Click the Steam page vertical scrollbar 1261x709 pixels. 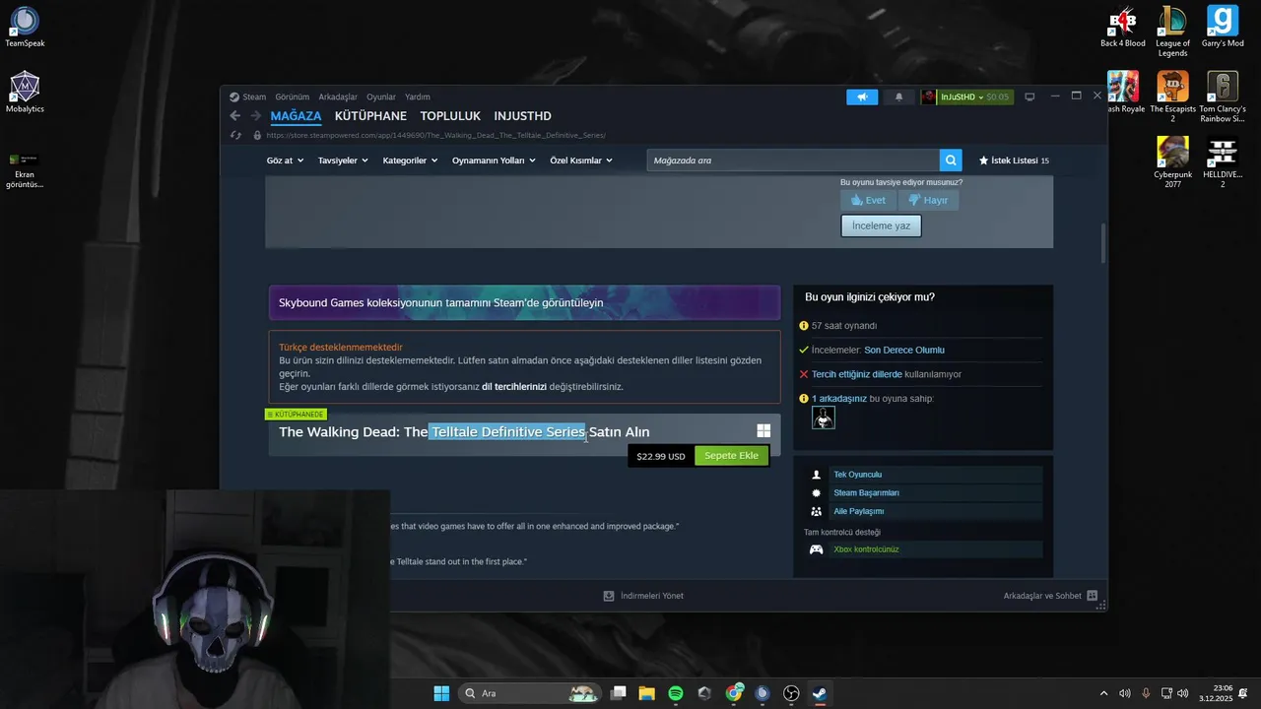tap(1103, 245)
